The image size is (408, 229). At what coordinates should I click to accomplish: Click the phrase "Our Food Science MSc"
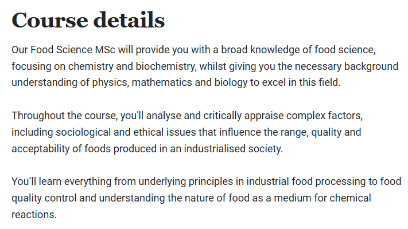point(64,50)
